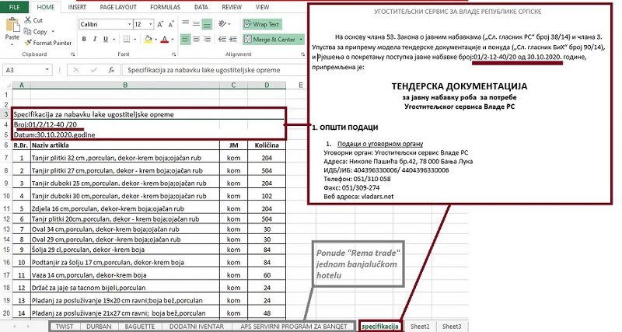This screenshot has height=332, width=622.
Task: Apply the Borders tool
Action: click(127, 40)
